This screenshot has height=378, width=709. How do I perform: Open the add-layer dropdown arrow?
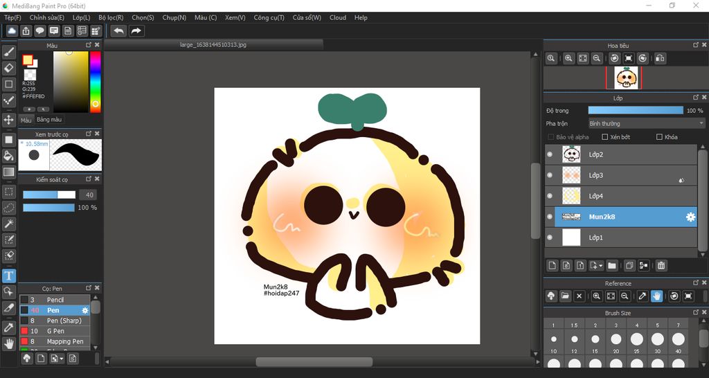601,267
